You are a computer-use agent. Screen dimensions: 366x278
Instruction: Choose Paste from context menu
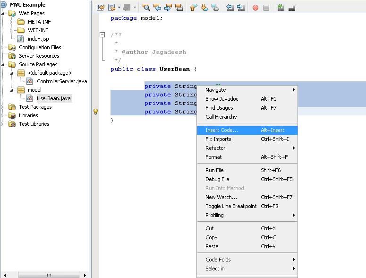pos(247,246)
